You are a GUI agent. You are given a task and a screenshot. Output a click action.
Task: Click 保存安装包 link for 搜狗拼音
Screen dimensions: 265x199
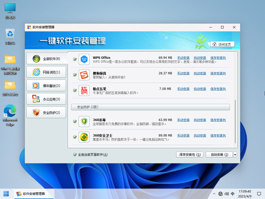(218, 73)
